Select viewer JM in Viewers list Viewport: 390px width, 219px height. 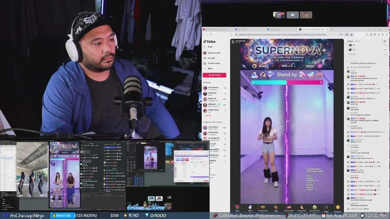[x=367, y=54]
